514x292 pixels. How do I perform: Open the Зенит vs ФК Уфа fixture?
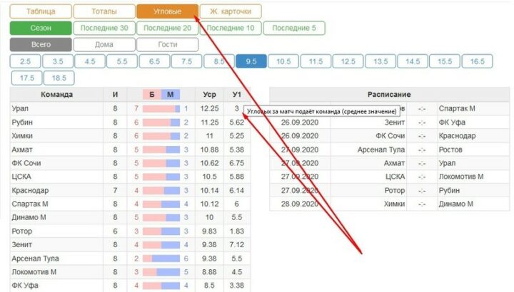click(x=389, y=122)
